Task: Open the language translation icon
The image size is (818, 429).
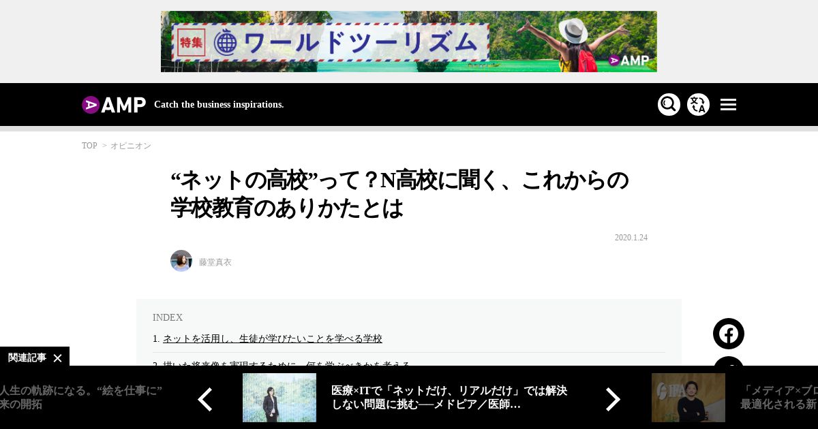Action: [698, 104]
